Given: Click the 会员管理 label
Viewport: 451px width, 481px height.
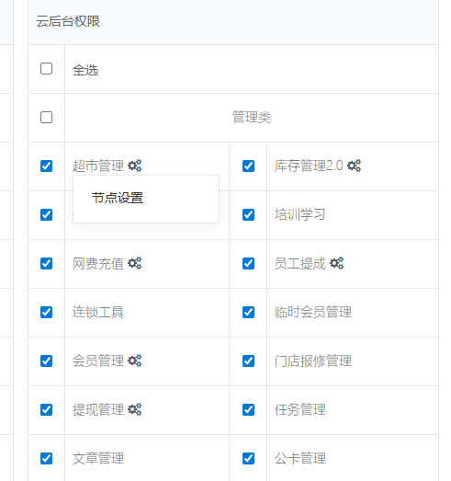Looking at the screenshot, I should (98, 361).
